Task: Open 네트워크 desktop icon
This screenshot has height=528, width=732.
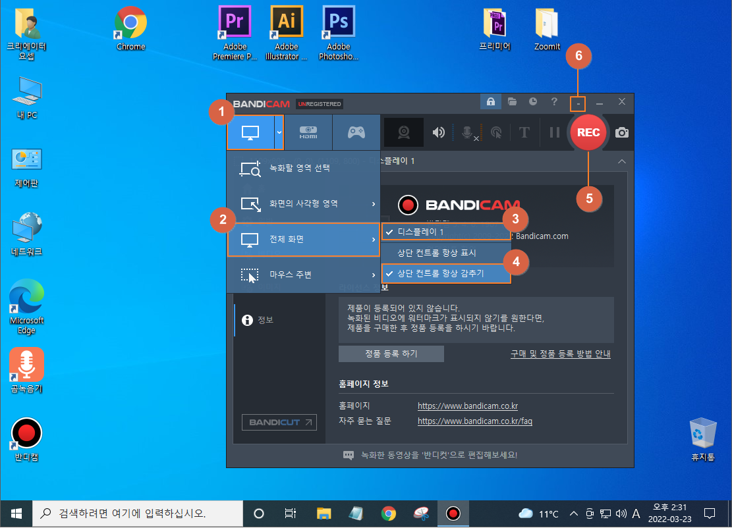Action: [26, 234]
